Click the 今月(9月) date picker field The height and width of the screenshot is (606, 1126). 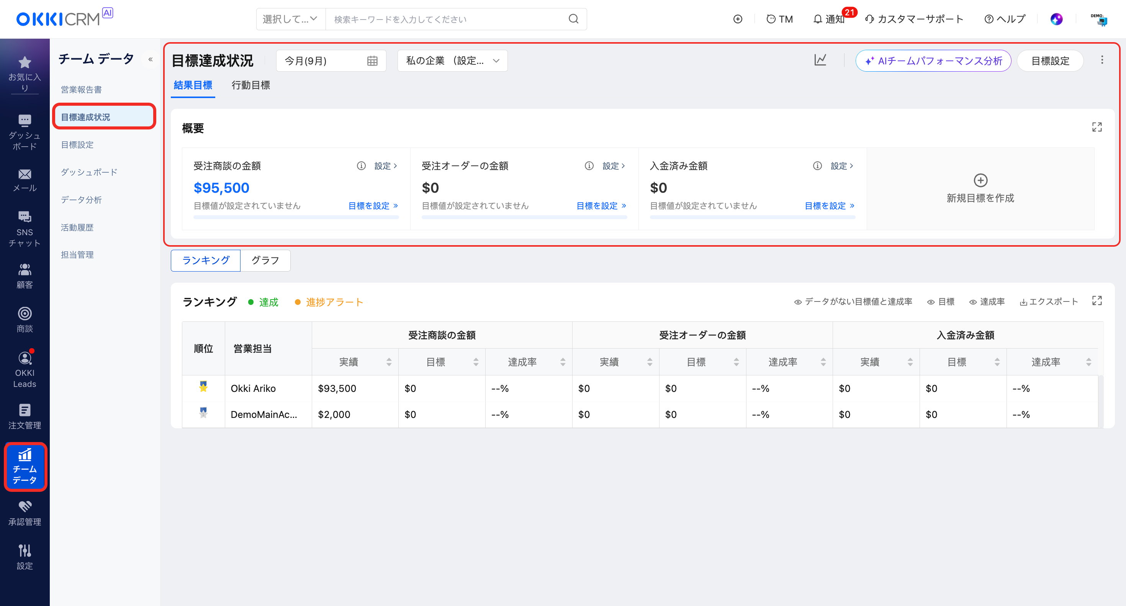tap(331, 61)
